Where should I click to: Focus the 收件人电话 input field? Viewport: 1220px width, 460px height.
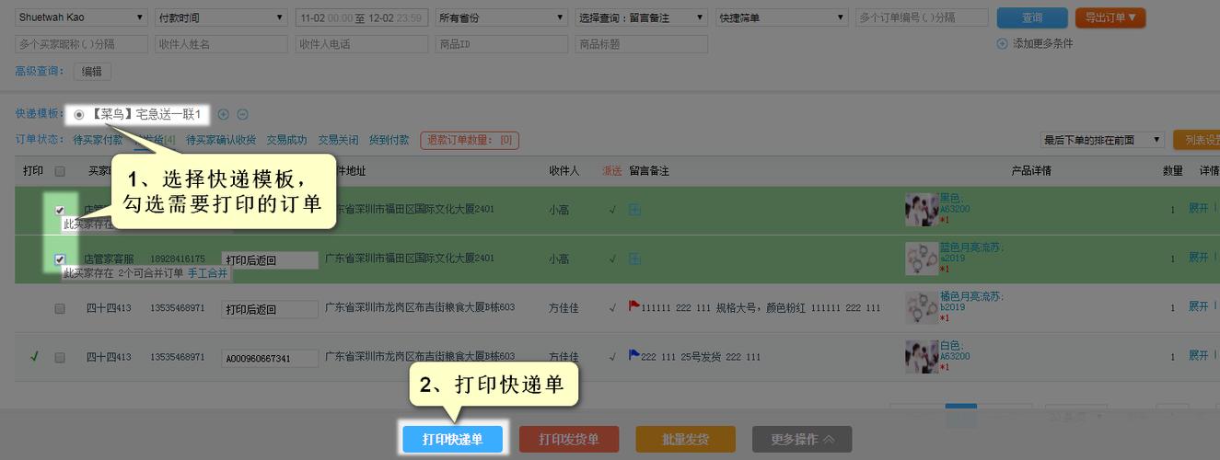(361, 43)
